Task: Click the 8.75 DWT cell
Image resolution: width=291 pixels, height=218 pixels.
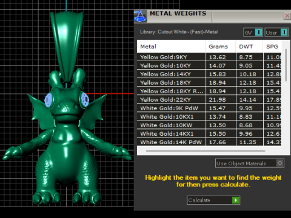Action: click(250, 57)
